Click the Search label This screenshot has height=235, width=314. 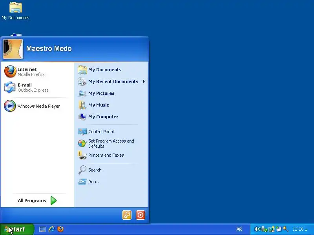click(95, 170)
